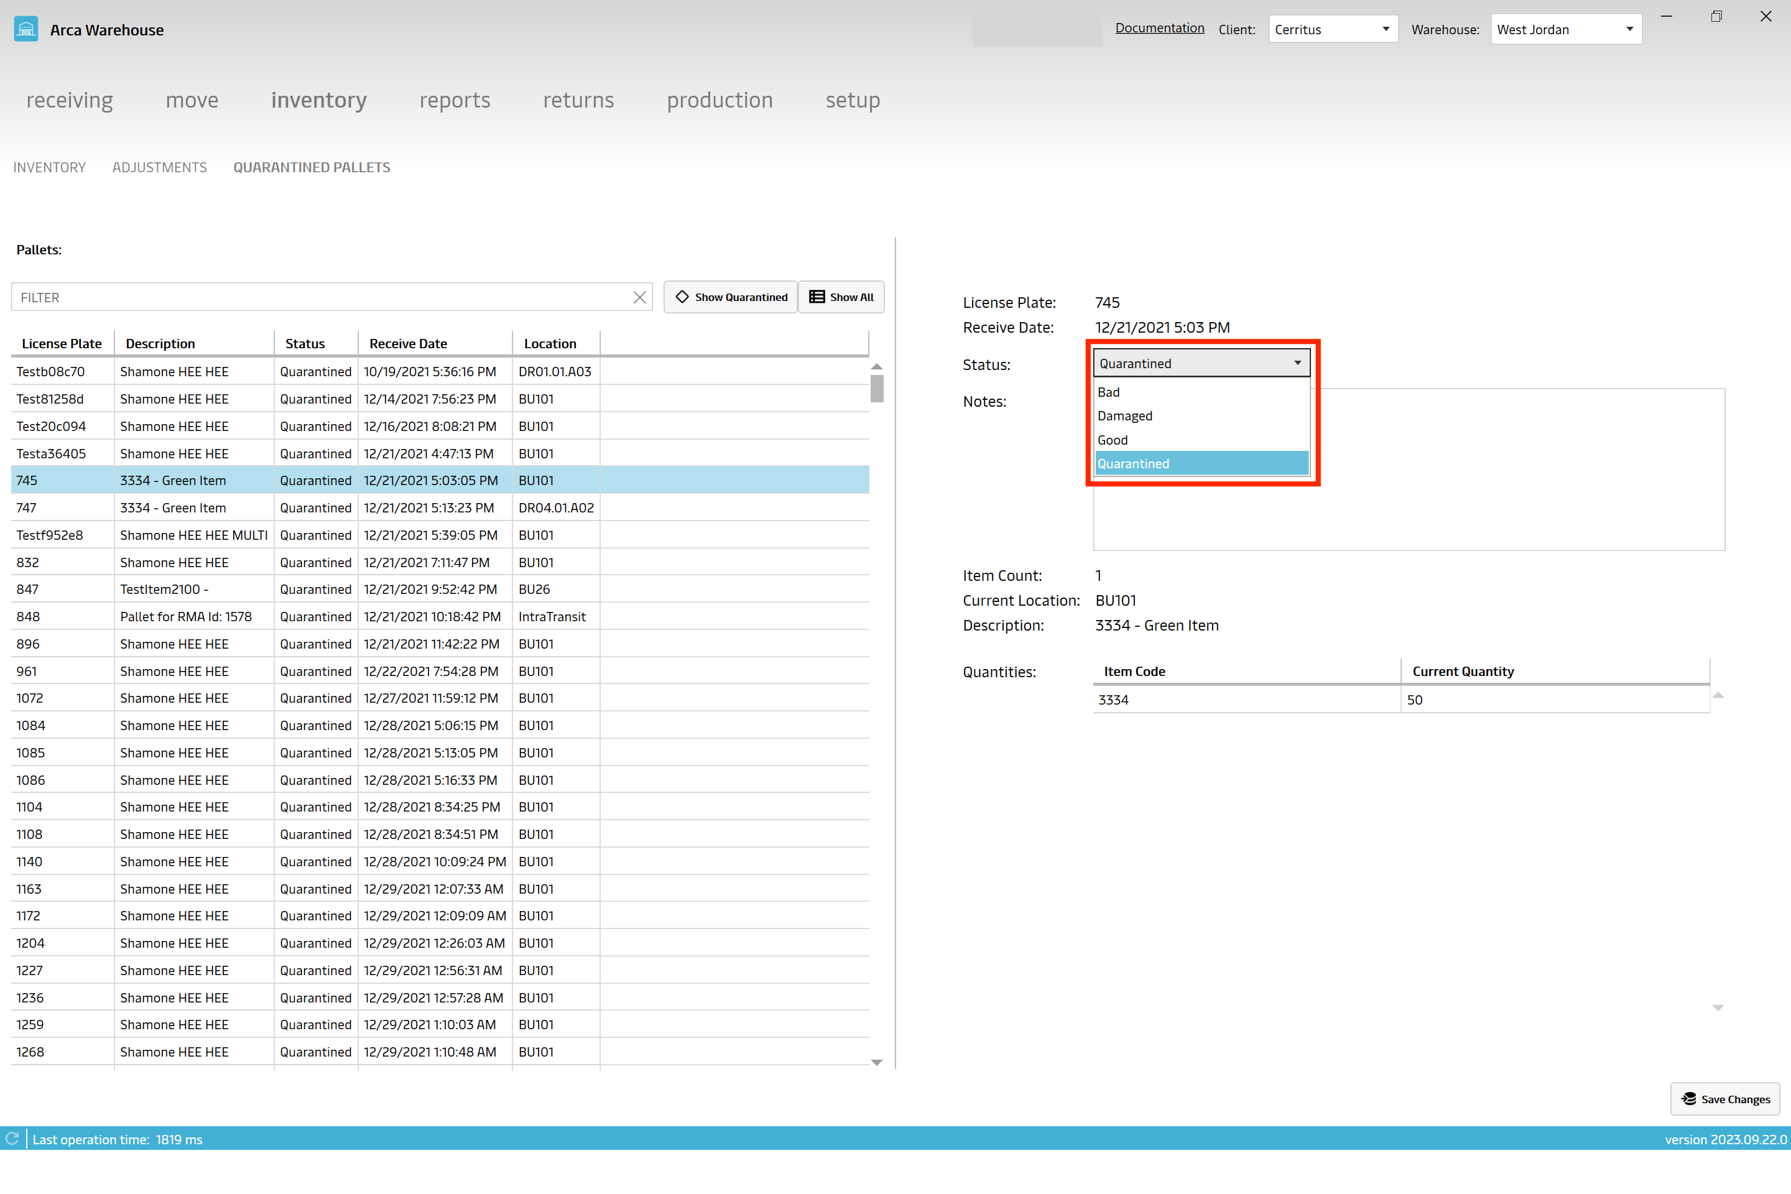
Task: Click the pallets list scroll-up arrow
Action: point(877,366)
